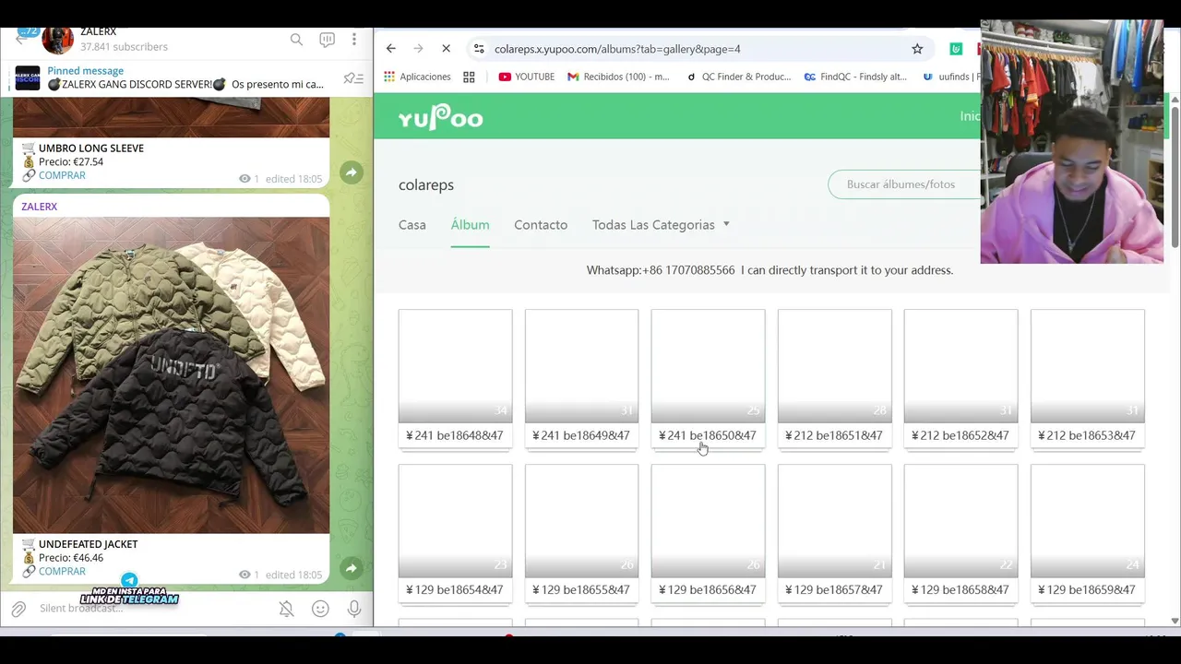Open album ¥129 be18656&47
The image size is (1181, 664).
pyautogui.click(x=708, y=533)
